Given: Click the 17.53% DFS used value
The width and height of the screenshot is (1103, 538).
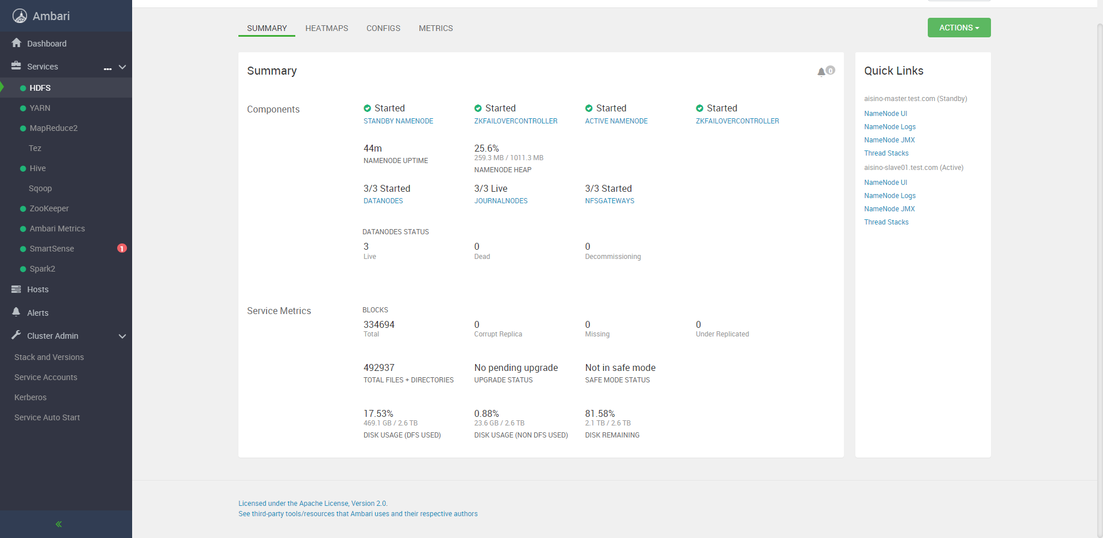Looking at the screenshot, I should pos(378,413).
